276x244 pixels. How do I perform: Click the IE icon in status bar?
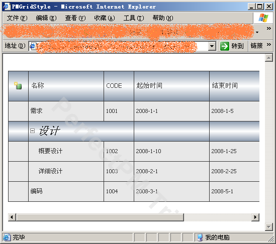tap(7, 237)
